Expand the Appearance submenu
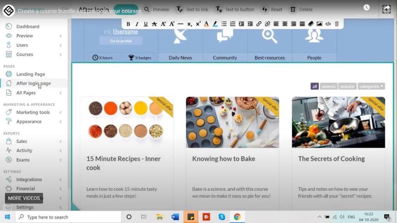The image size is (397, 223). pos(61,122)
